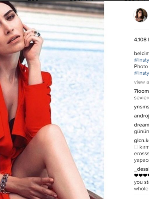Open the circular profile avatar of the poster
Viewport: 149px width, 199px height.
140,15
